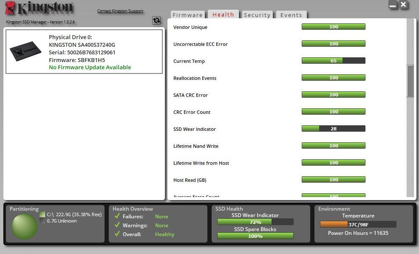Click the 0.7G Unknown text
The height and width of the screenshot is (254, 419).
tap(62, 221)
